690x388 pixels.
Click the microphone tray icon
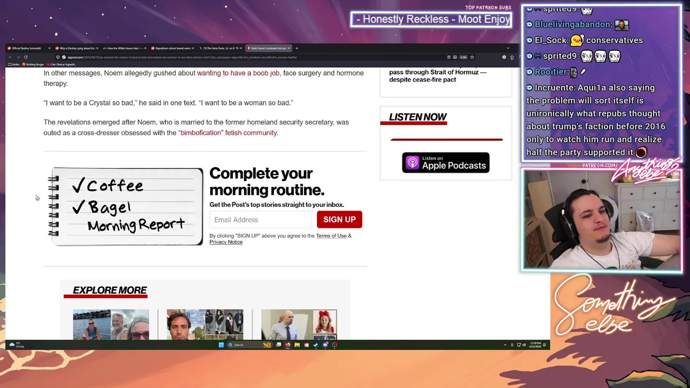click(x=512, y=345)
